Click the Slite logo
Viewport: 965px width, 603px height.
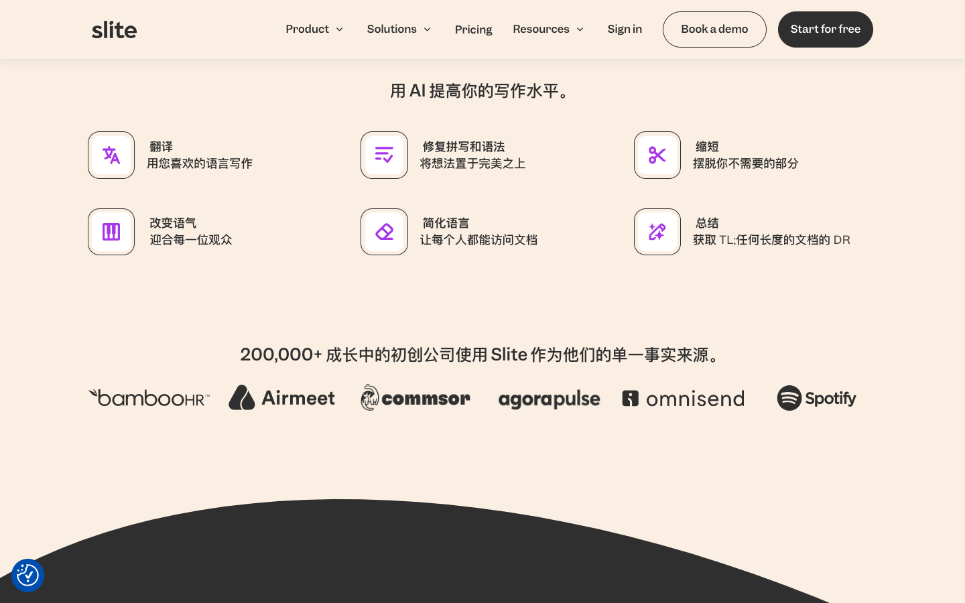pyautogui.click(x=114, y=29)
